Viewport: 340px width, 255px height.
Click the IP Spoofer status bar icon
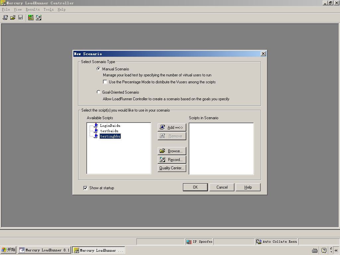point(189,242)
